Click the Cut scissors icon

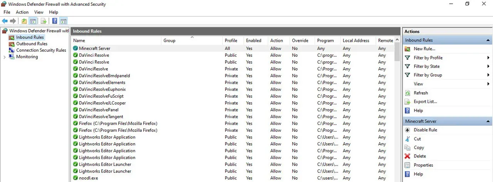click(407, 139)
